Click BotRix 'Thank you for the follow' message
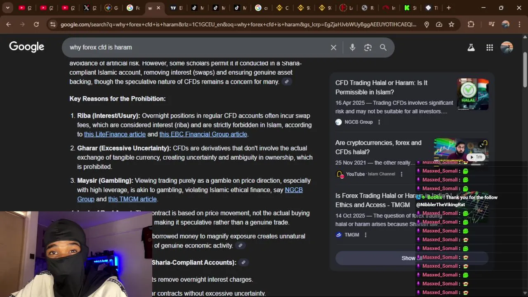 (457, 201)
